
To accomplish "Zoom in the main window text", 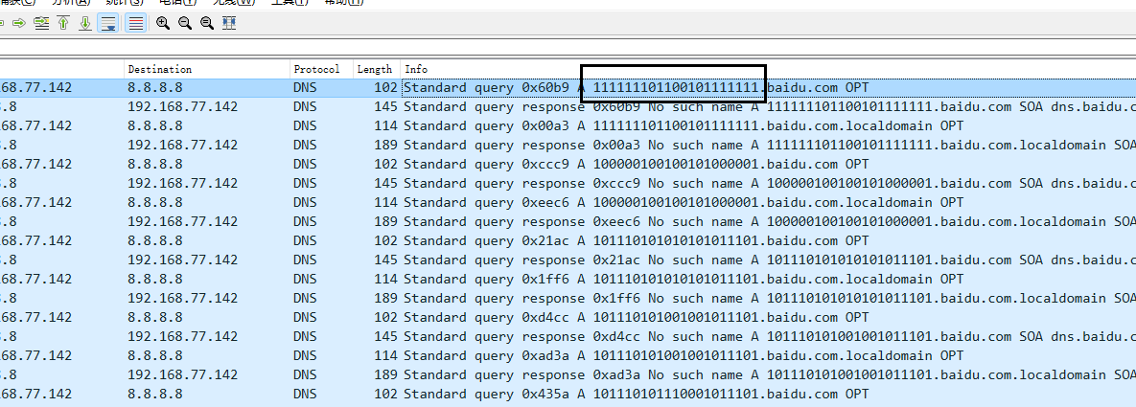I will [x=163, y=23].
